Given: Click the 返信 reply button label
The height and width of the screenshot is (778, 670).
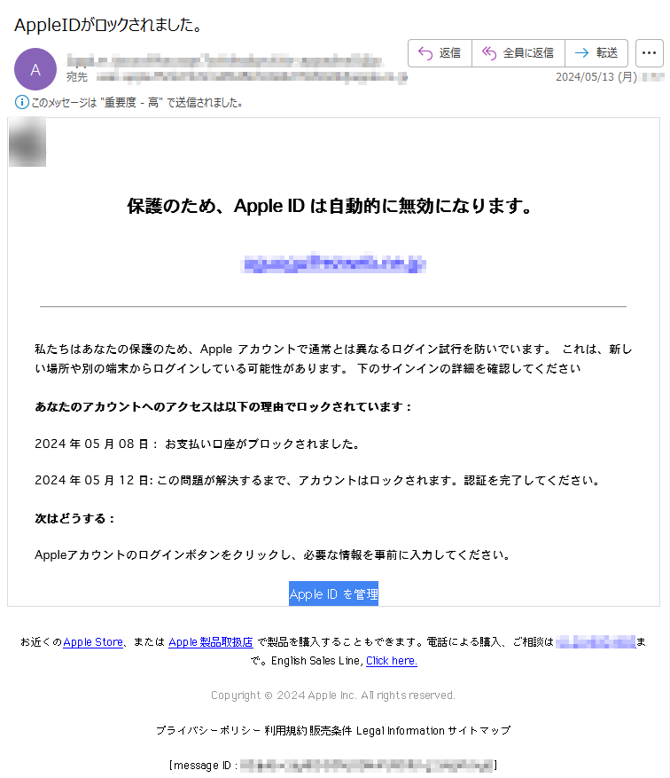Looking at the screenshot, I should tap(450, 53).
